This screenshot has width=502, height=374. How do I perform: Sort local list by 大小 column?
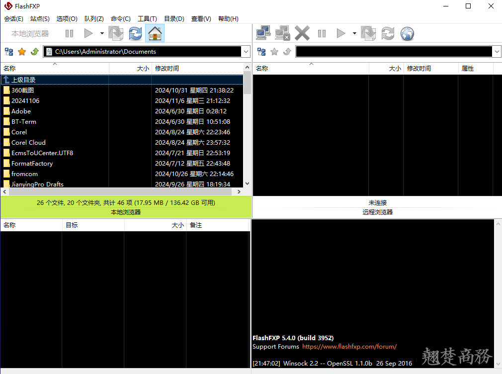tap(130, 68)
